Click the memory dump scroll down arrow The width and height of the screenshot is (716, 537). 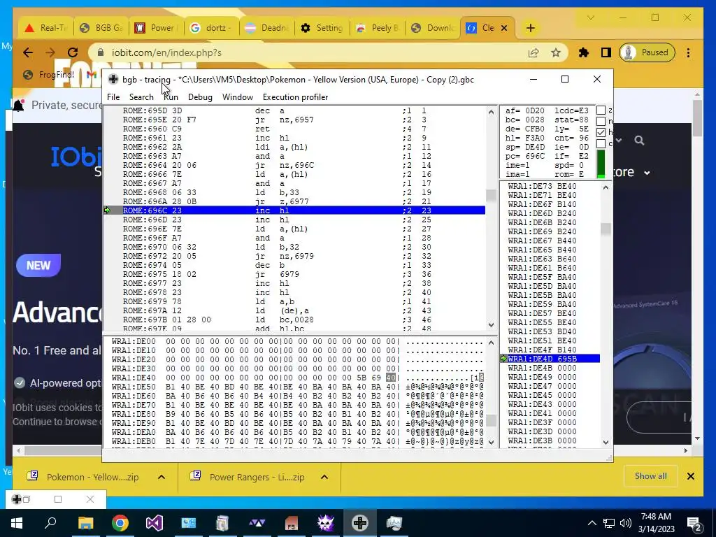tap(491, 442)
